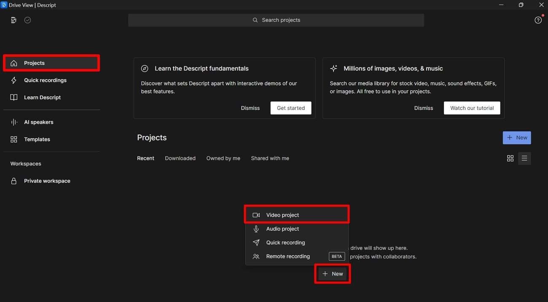The image size is (548, 302).
Task: Switch to the Recent tab
Action: [146, 158]
